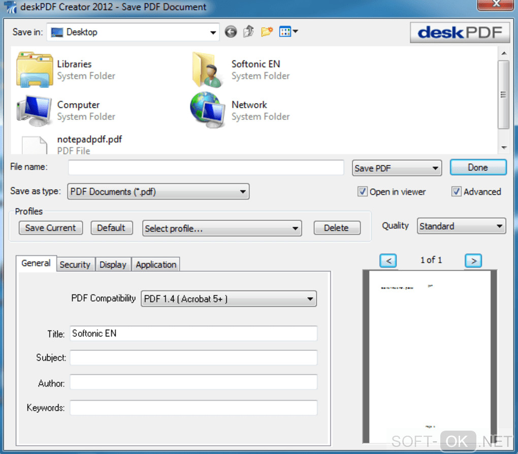Expand the Save in Desktop dropdown

(x=133, y=32)
